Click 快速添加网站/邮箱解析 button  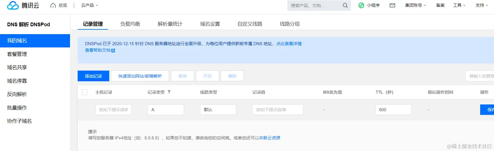click(140, 76)
